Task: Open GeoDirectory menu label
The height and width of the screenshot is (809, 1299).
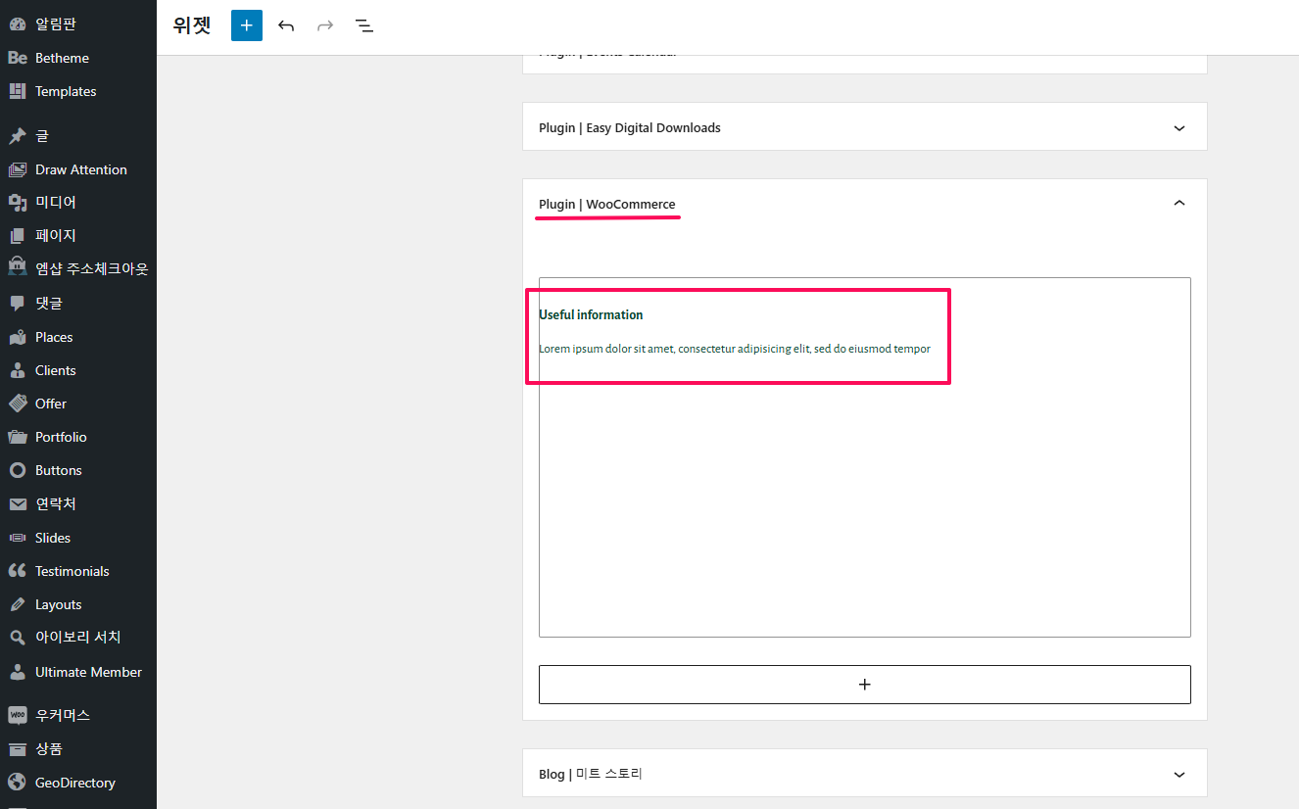Action: [x=75, y=783]
